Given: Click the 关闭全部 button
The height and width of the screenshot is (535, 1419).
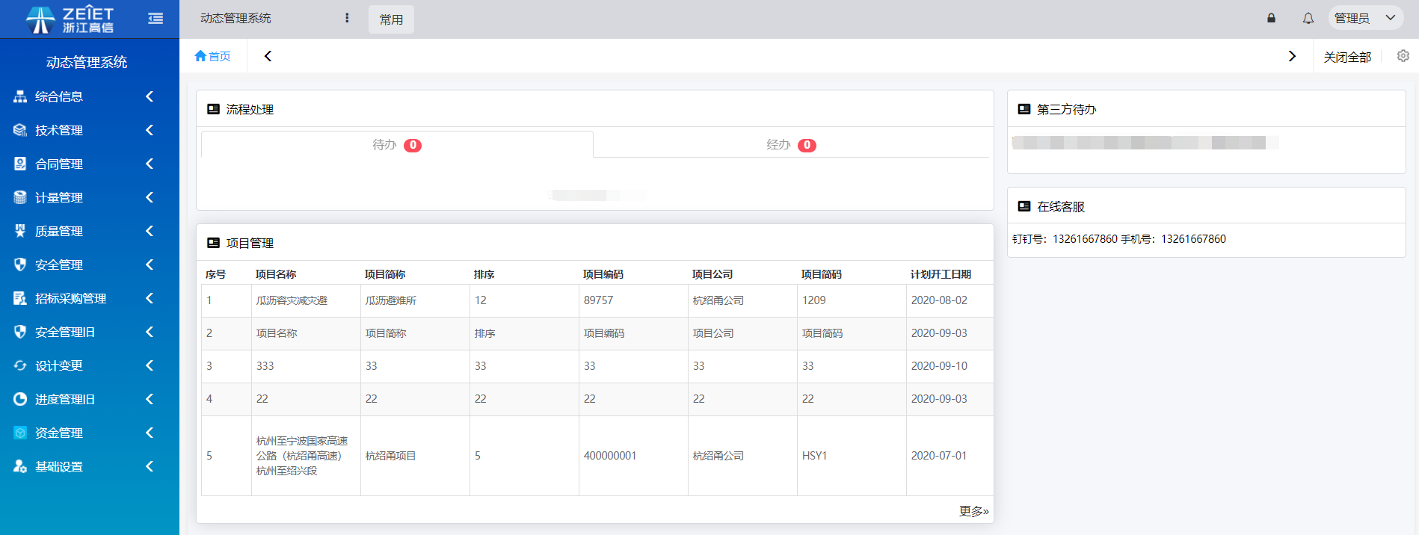Looking at the screenshot, I should click(1346, 57).
